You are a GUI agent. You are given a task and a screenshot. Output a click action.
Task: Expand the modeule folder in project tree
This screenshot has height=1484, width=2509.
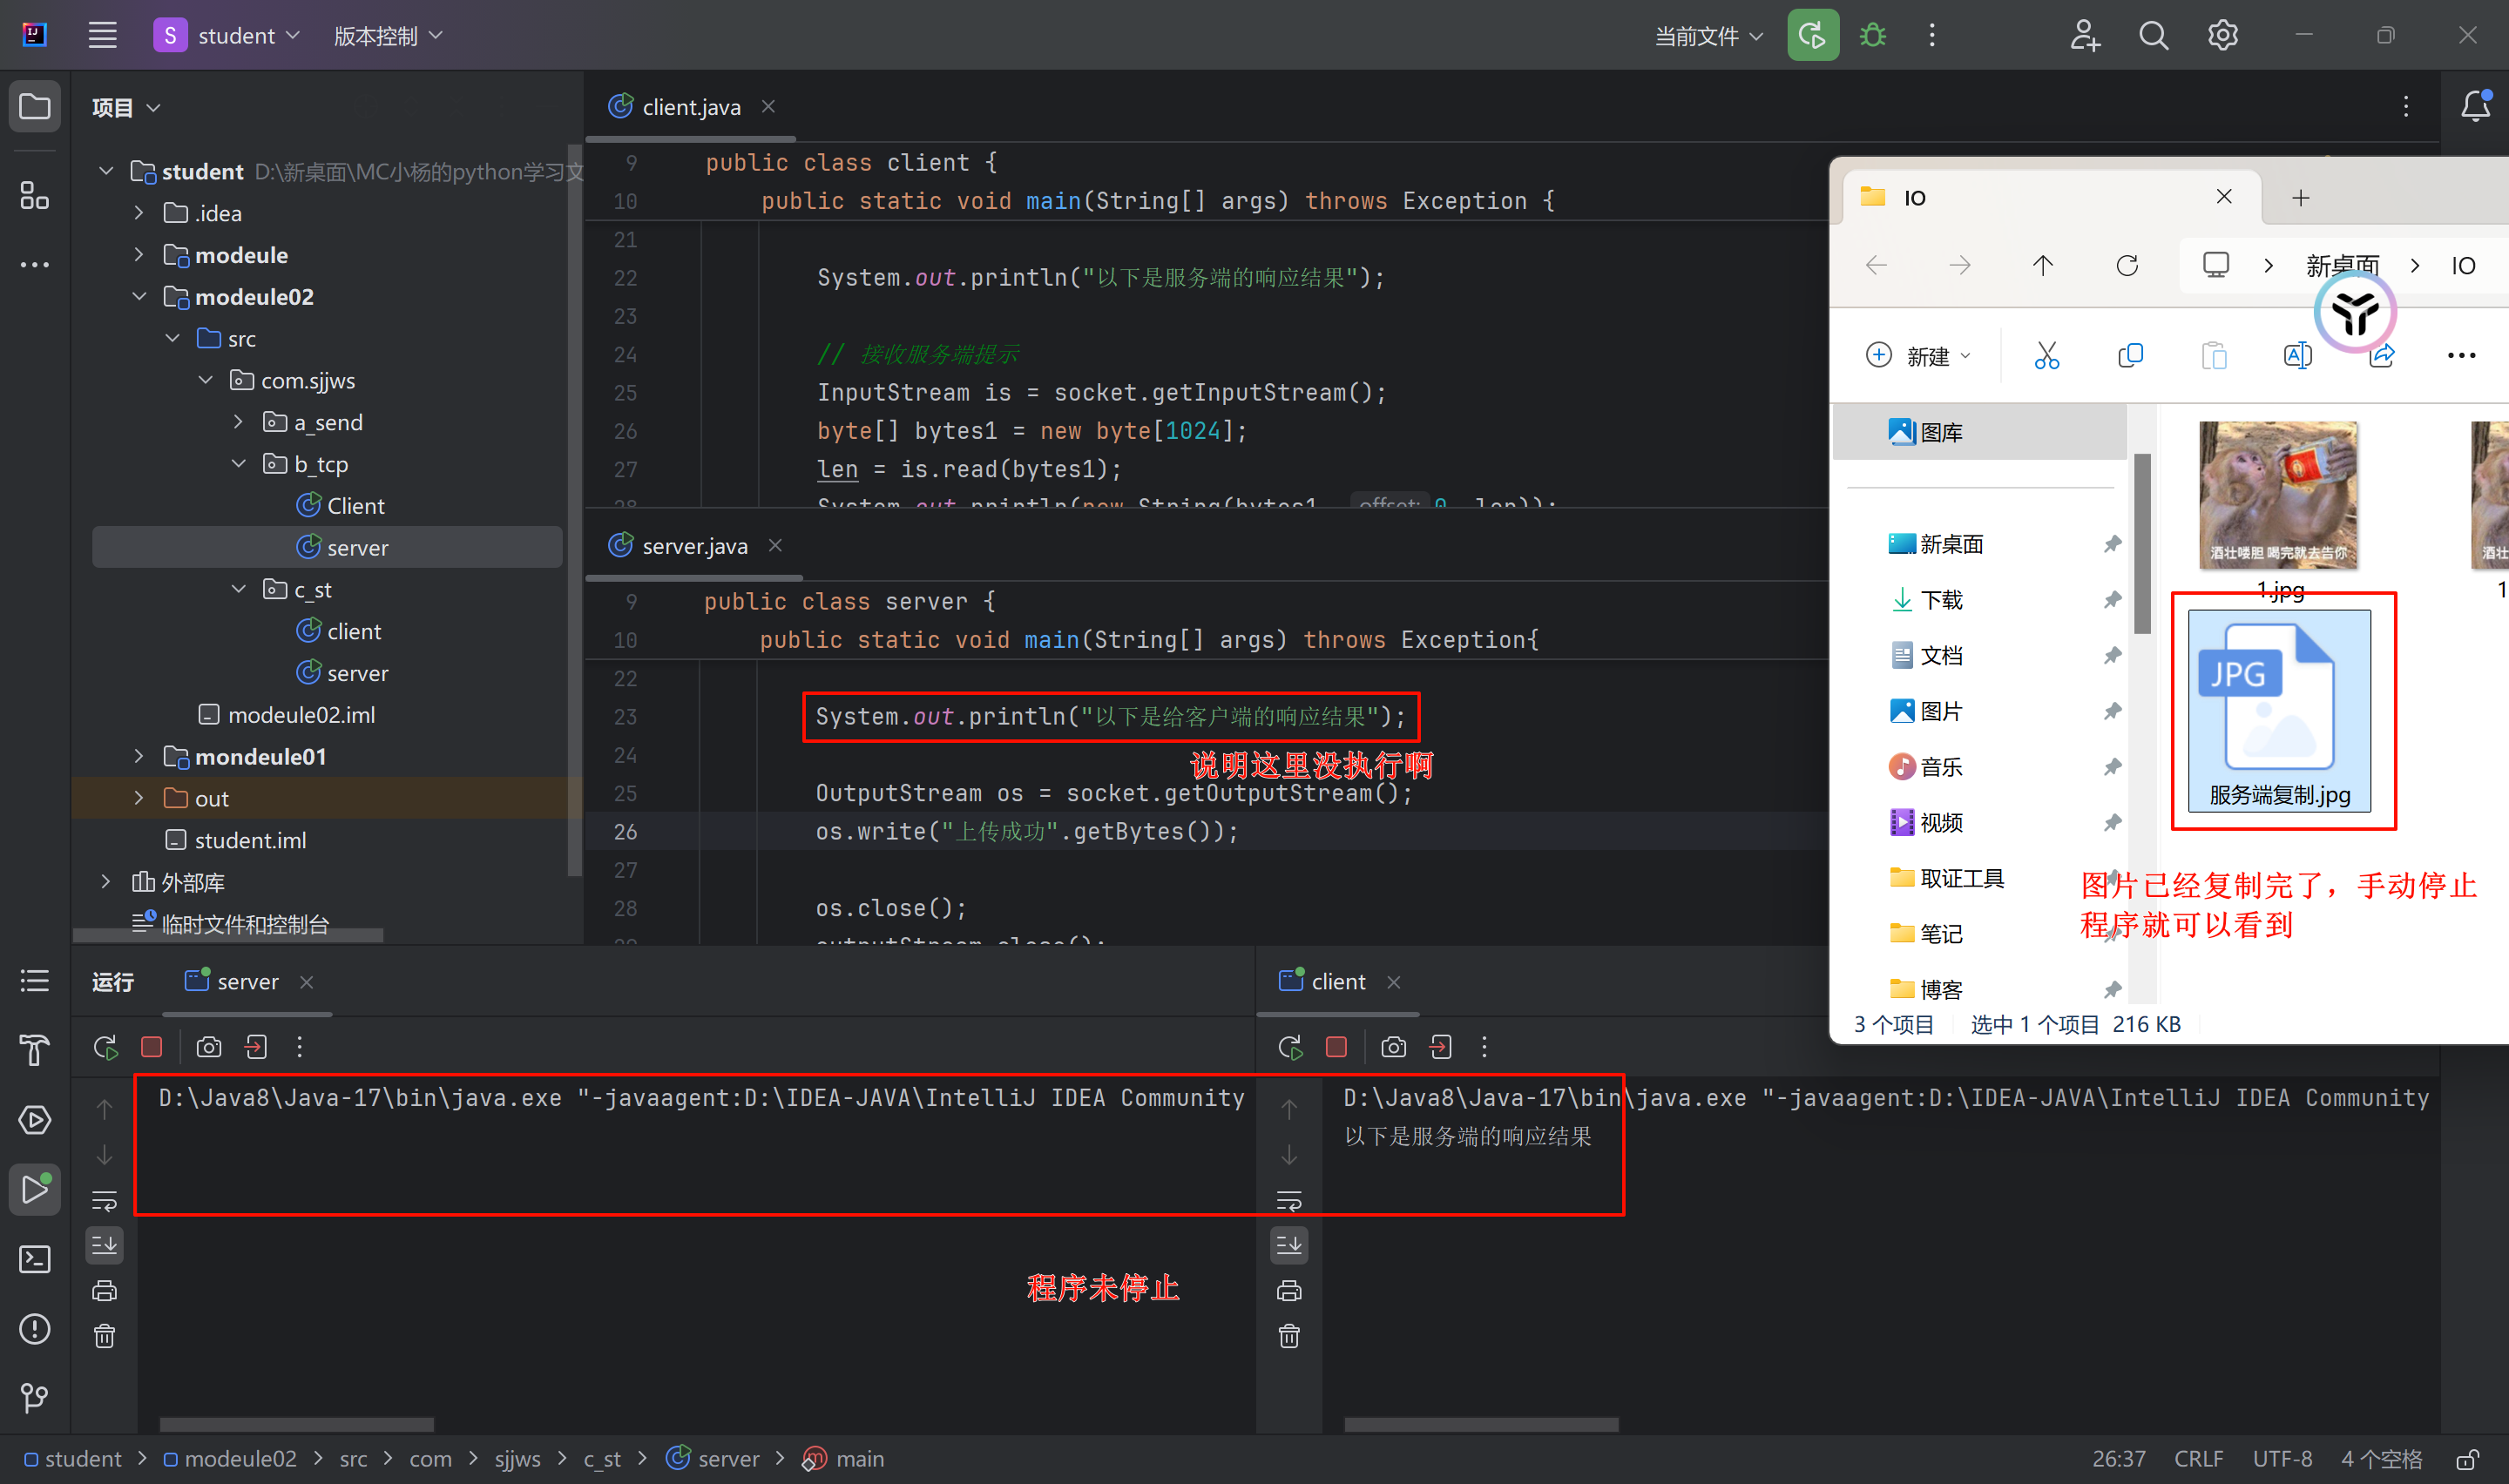[x=139, y=255]
